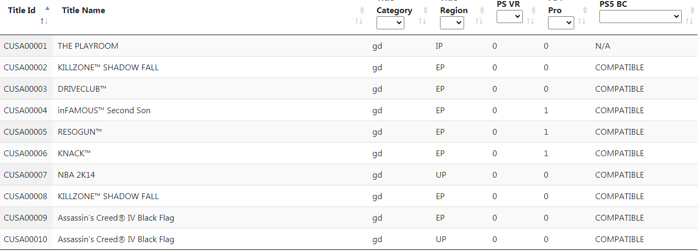Sort by the Title Name column header
The image size is (698, 251).
[x=83, y=10]
